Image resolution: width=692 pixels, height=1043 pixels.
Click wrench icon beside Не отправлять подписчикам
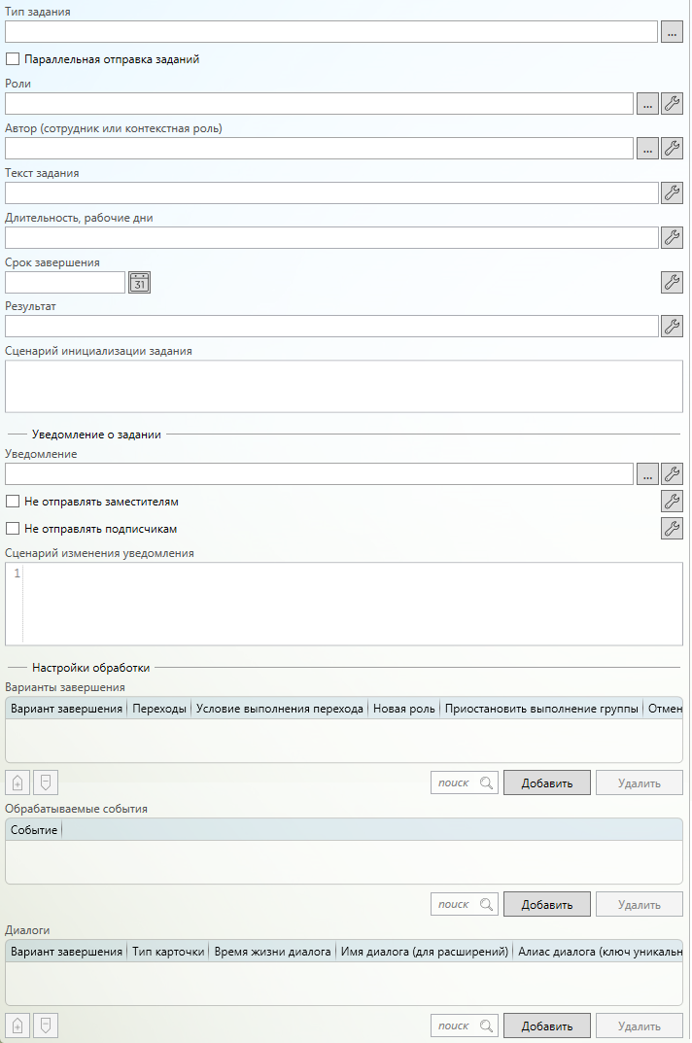(x=672, y=528)
